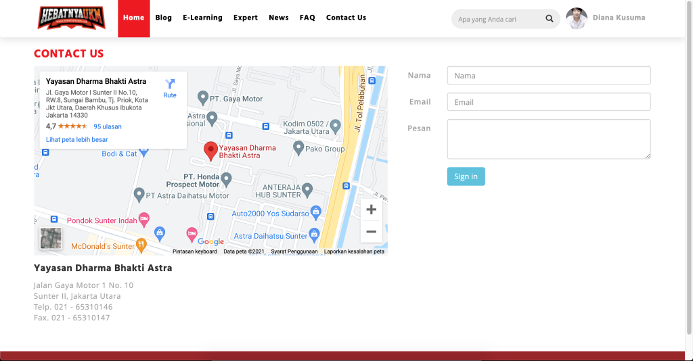The height and width of the screenshot is (361, 693).
Task: Click the Astra Daihatsu Sunter shop marker
Action: point(314,235)
